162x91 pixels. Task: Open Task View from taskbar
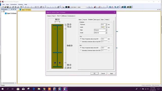pyautogui.click(x=13, y=89)
